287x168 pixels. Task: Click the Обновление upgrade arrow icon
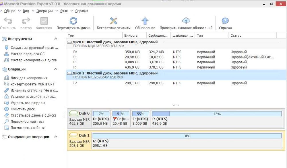(x=145, y=21)
